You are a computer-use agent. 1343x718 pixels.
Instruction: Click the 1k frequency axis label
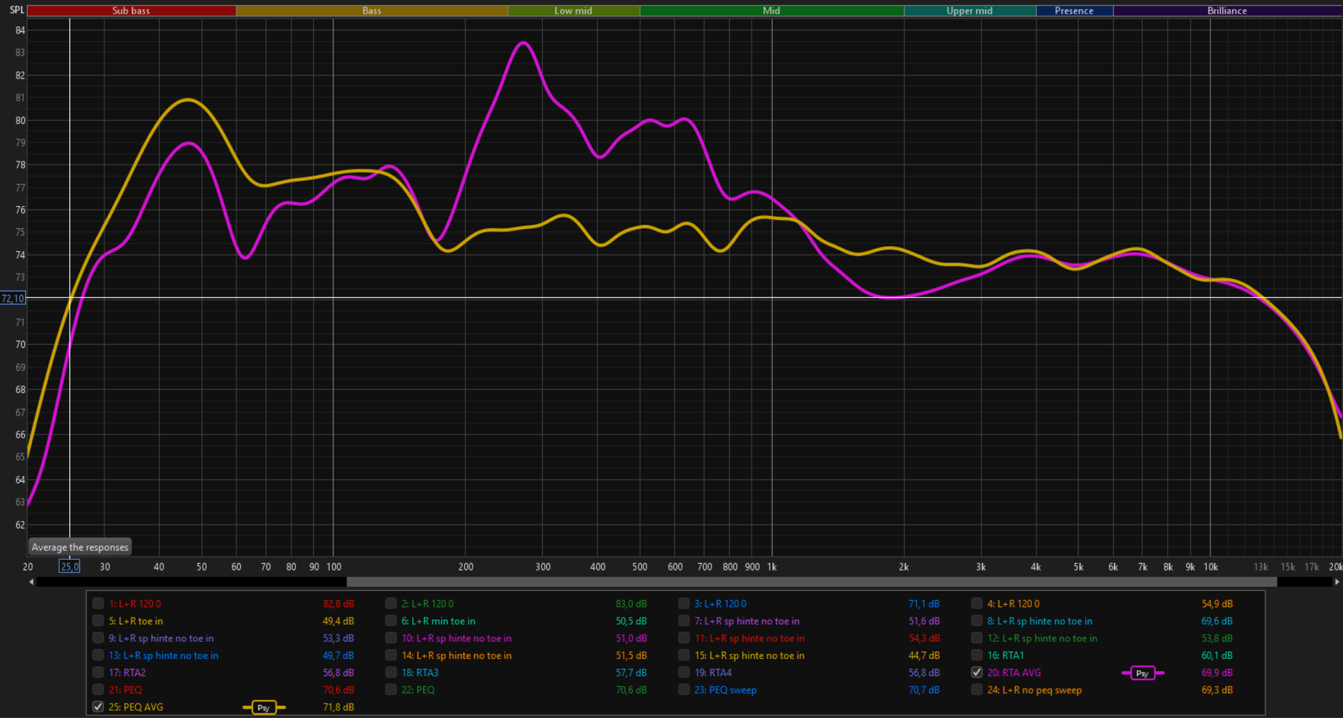pos(772,566)
